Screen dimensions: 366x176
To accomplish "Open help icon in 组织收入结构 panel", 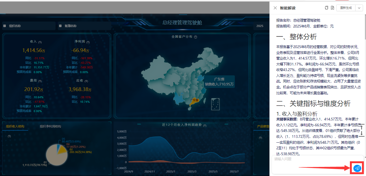I will coord(9,136).
